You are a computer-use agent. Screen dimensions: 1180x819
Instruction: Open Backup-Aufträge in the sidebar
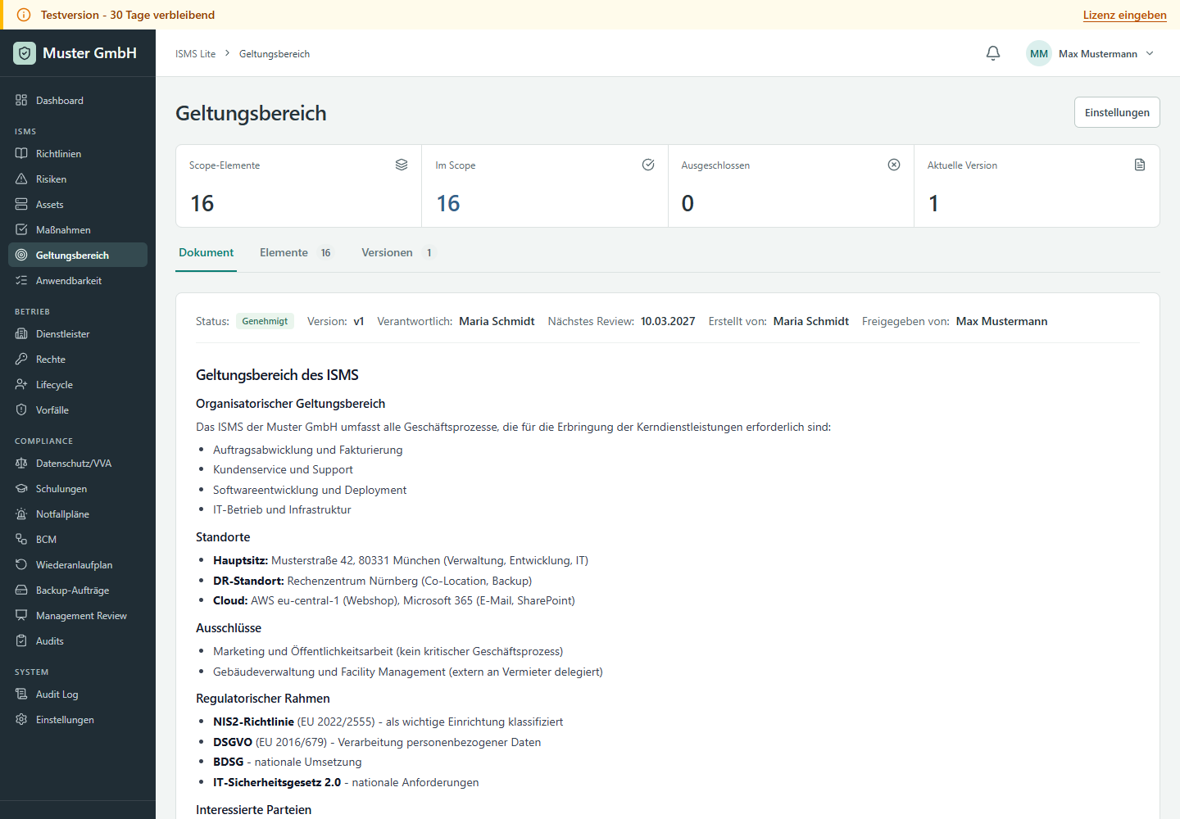(78, 590)
